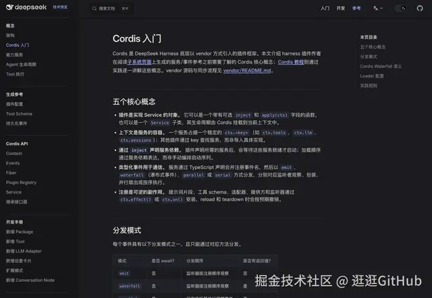Focus the documentation search field
The image size is (432, 298).
click(x=111, y=9)
